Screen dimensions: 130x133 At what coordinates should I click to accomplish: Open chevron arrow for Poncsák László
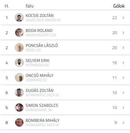pos(123,48)
